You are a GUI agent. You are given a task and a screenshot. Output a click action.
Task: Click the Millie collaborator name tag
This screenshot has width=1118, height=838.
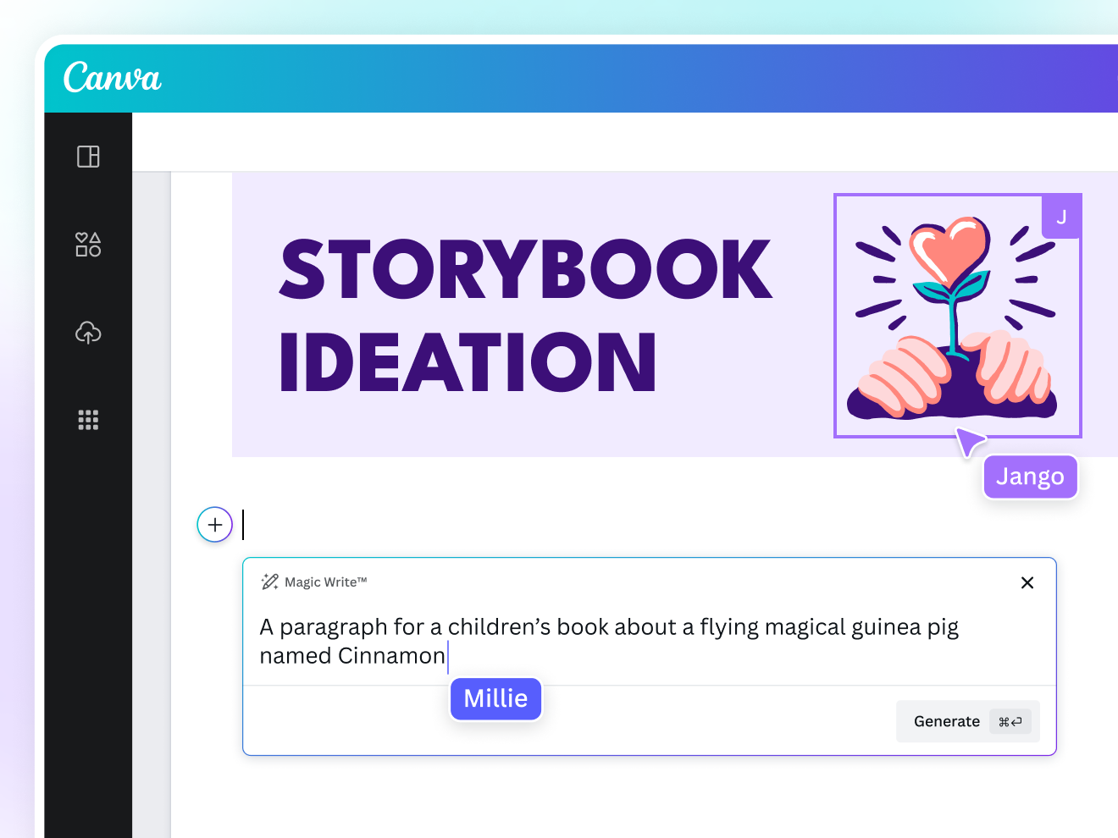(495, 699)
